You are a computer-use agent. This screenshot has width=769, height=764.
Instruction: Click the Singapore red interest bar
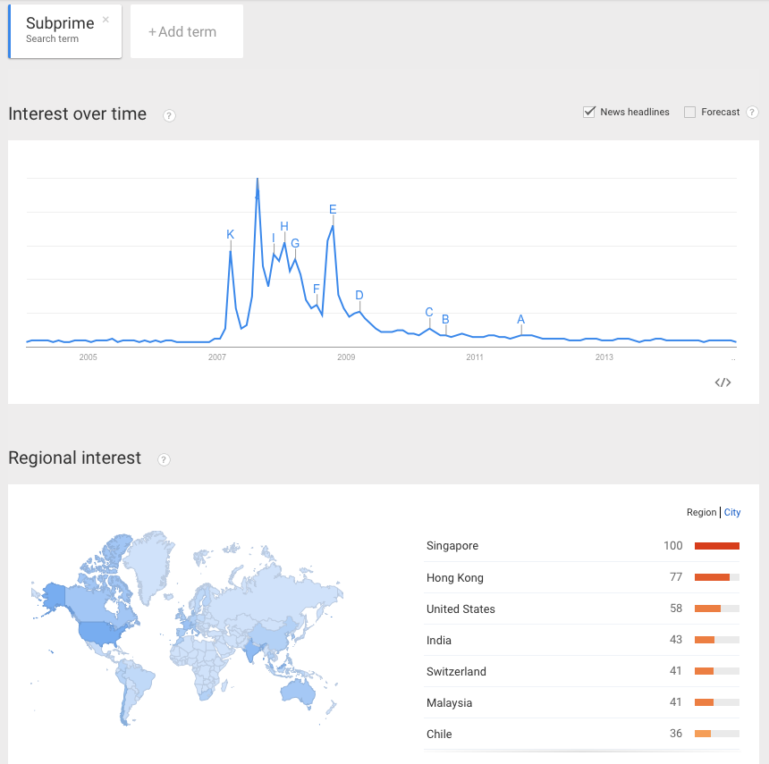point(716,546)
